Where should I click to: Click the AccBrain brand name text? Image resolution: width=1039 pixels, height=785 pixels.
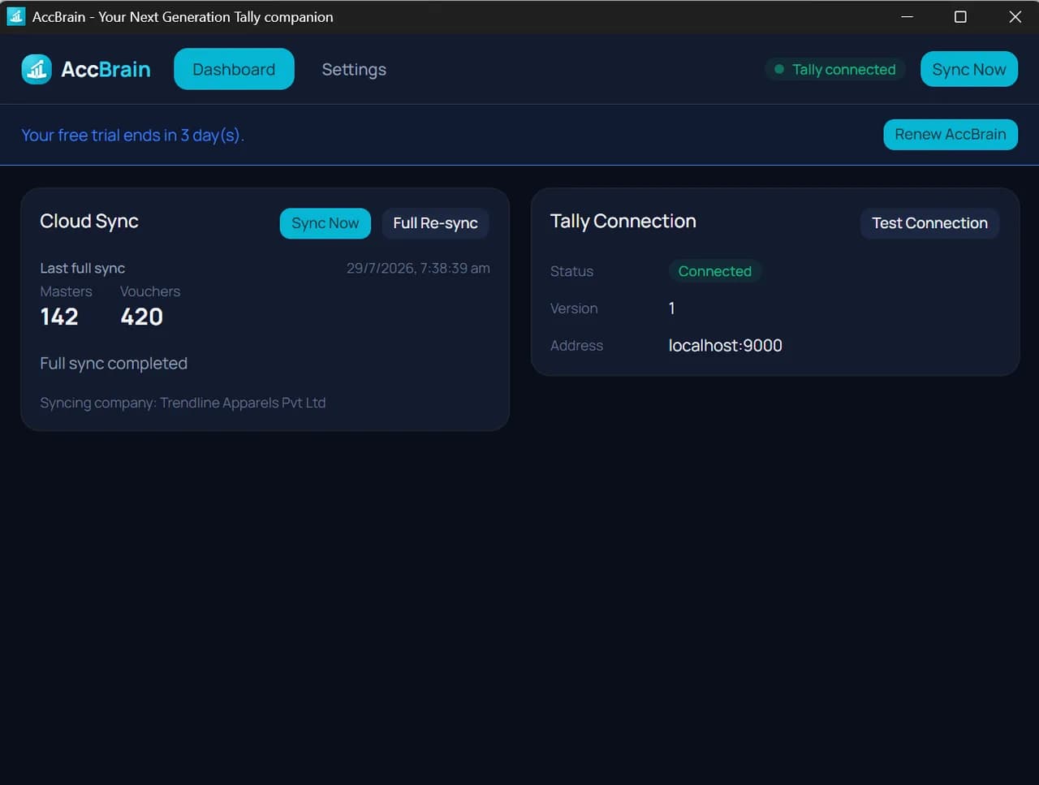pyautogui.click(x=106, y=70)
